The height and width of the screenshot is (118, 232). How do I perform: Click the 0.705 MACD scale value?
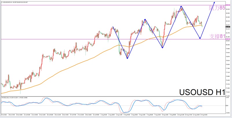228,98
